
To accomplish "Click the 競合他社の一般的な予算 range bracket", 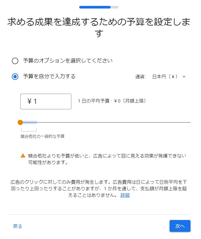I will (x=29, y=130).
